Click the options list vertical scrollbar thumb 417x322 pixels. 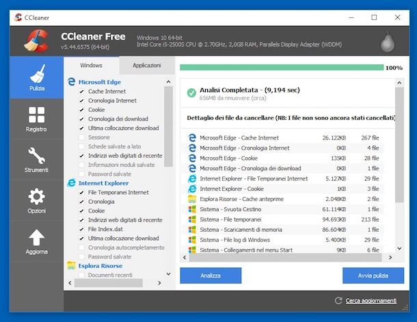[168, 126]
